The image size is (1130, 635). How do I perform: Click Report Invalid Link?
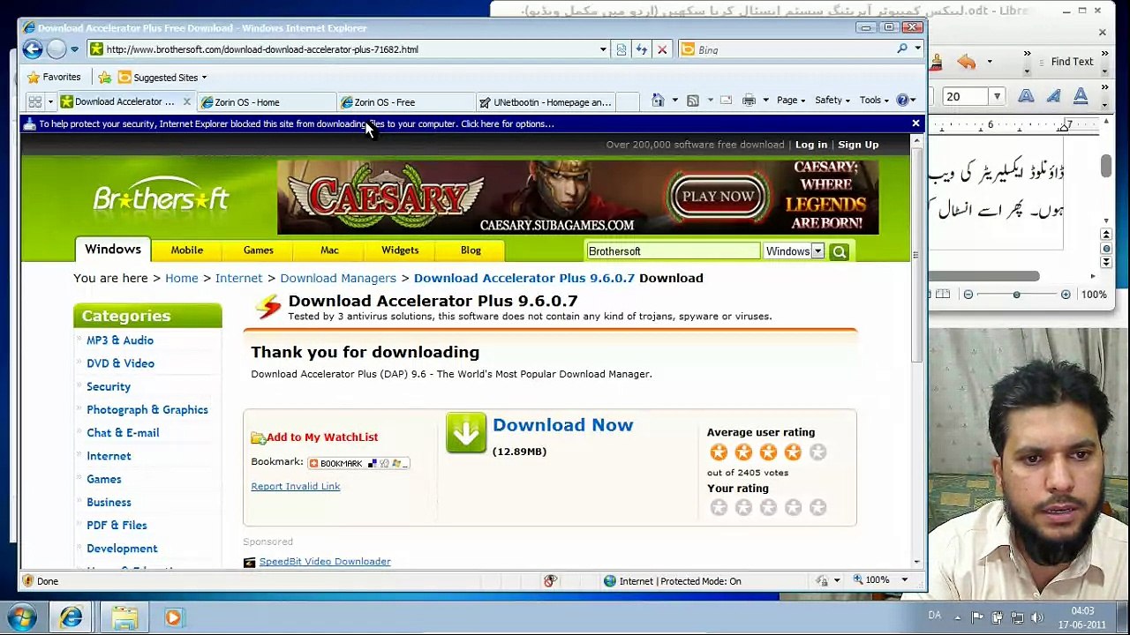tap(295, 487)
